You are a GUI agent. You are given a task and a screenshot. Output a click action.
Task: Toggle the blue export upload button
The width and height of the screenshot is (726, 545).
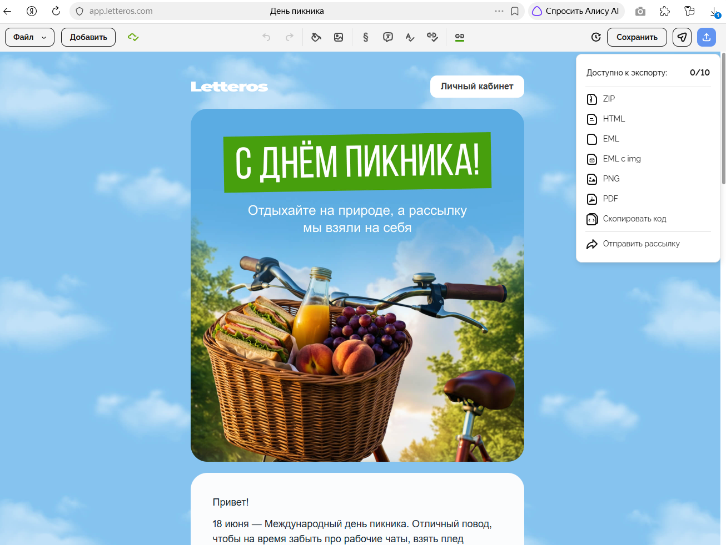(707, 37)
